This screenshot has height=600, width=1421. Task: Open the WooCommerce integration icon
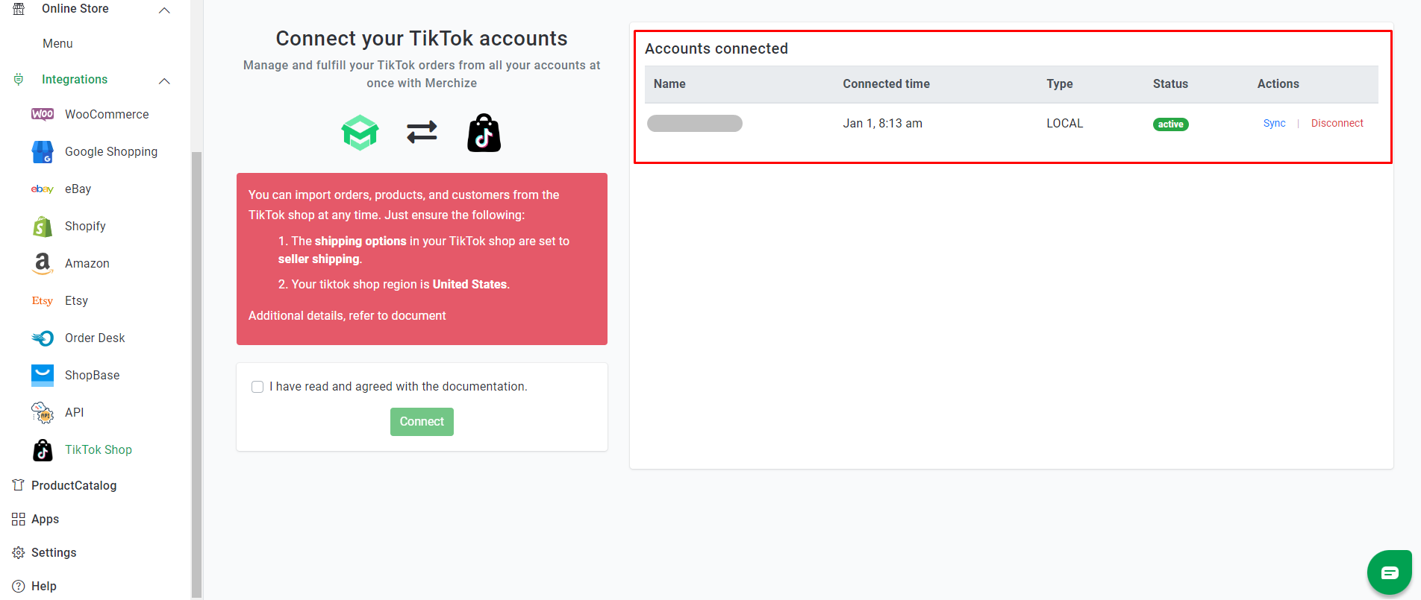click(x=43, y=114)
